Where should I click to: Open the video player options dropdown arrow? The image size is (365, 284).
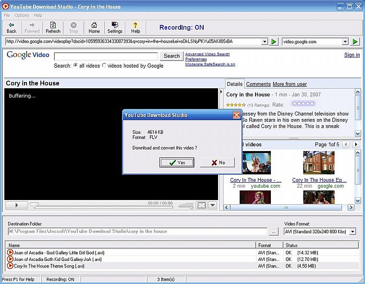click(213, 205)
